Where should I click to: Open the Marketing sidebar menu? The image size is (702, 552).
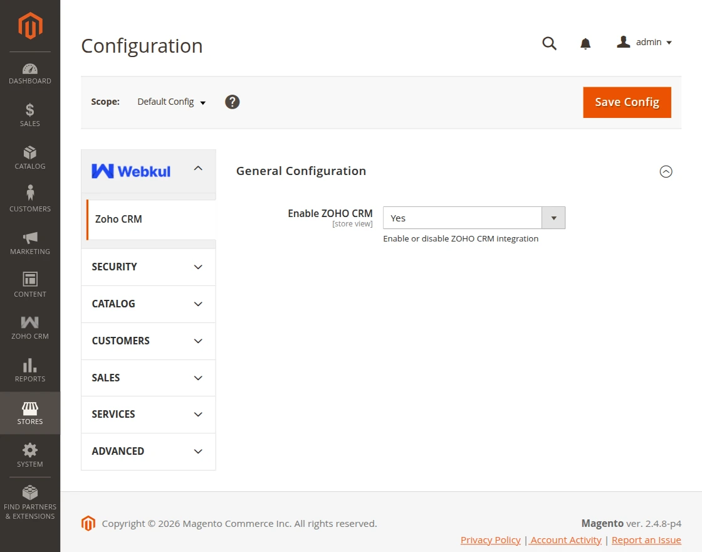click(x=30, y=243)
